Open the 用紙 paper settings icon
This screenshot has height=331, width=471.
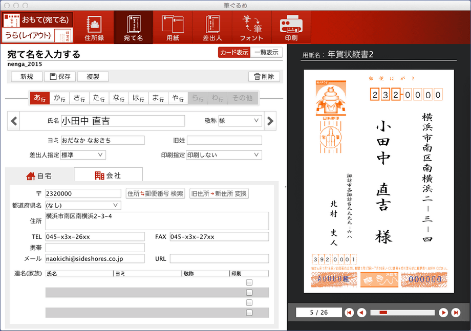pos(173,27)
